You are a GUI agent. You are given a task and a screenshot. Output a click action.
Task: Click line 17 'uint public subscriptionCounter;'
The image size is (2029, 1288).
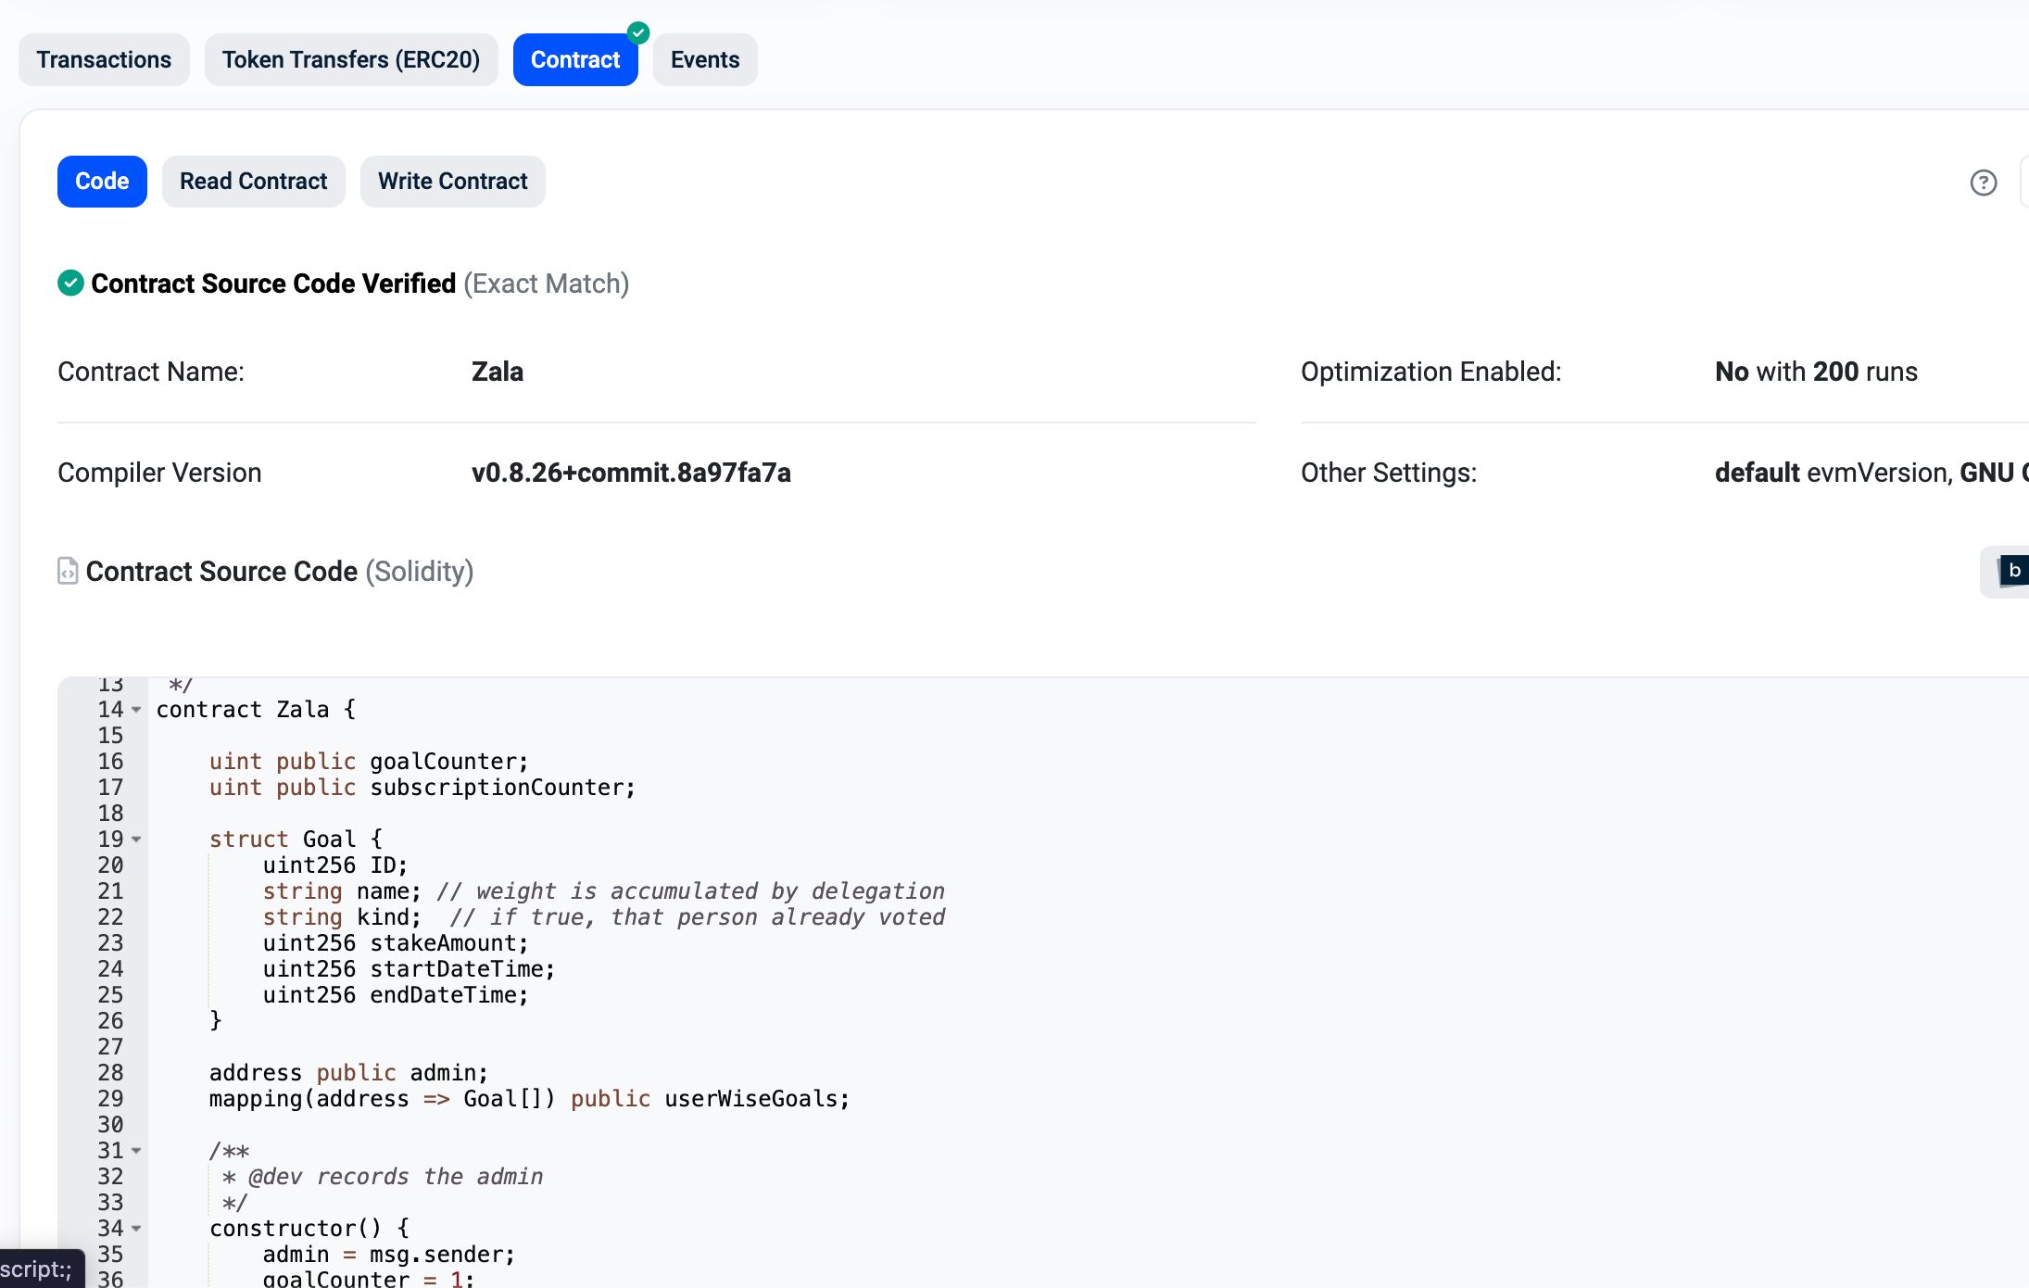click(x=422, y=788)
